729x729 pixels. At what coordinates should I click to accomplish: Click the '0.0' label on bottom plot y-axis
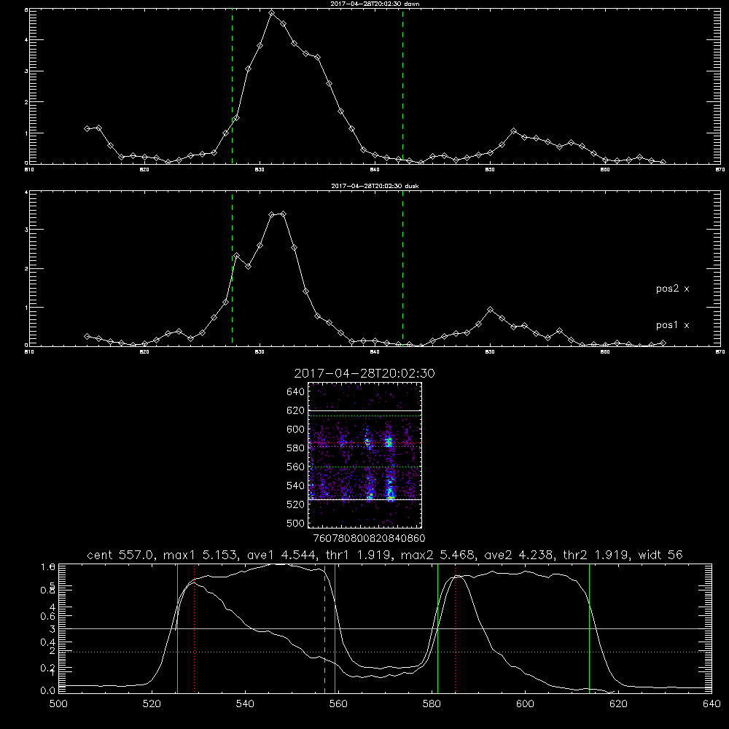(48, 690)
